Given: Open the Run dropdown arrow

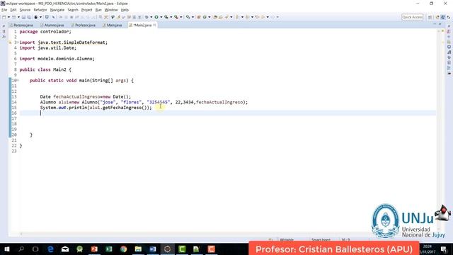Looking at the screenshot, I should pyautogui.click(x=161, y=17).
